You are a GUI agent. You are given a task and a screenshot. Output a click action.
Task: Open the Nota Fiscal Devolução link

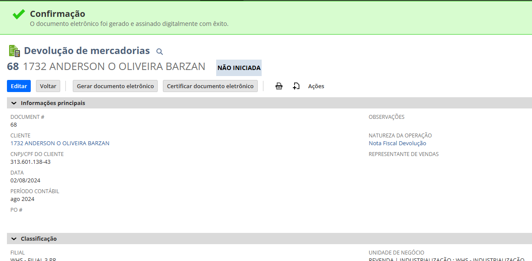pyautogui.click(x=397, y=143)
